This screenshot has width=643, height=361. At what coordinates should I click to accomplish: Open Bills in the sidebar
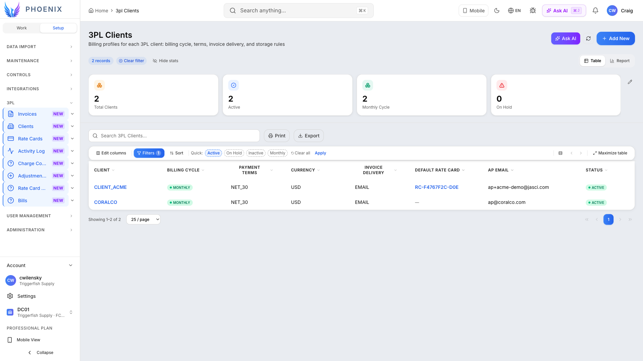click(35, 201)
